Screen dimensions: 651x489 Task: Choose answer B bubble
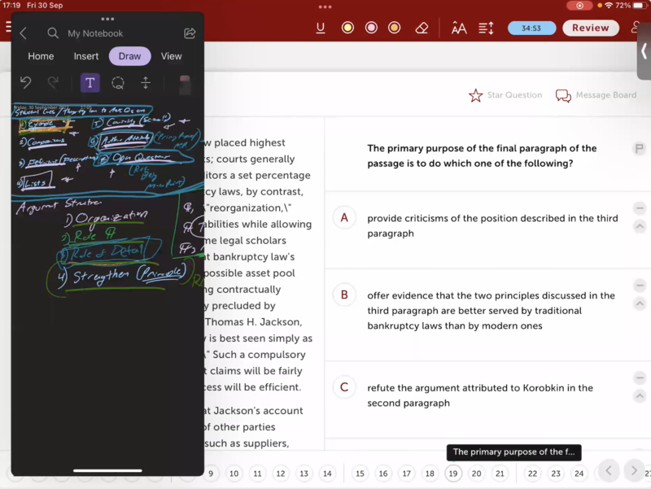[344, 295]
